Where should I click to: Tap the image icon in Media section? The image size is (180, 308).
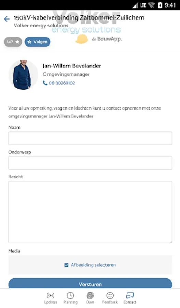click(66, 265)
